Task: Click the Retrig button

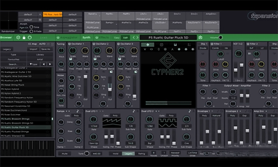Action: 141,154
